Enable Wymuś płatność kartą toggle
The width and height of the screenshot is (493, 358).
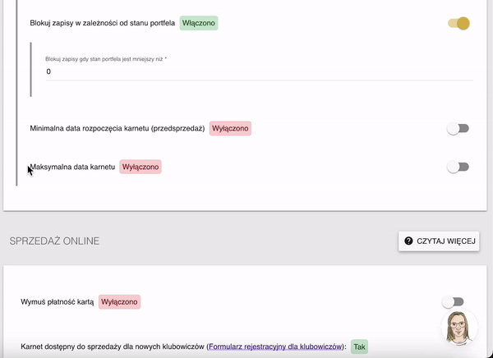(x=453, y=302)
